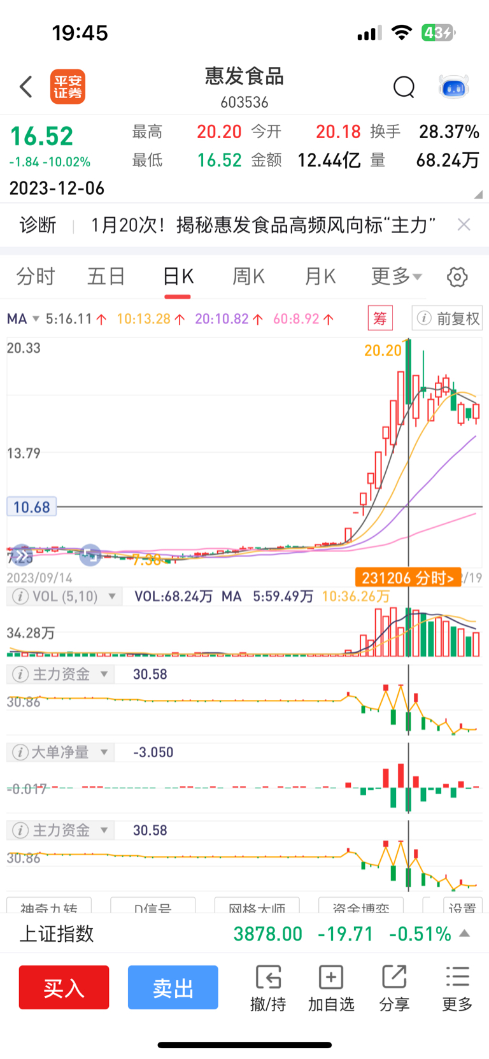
Task: Open the 更多 period dropdown
Action: click(x=397, y=276)
